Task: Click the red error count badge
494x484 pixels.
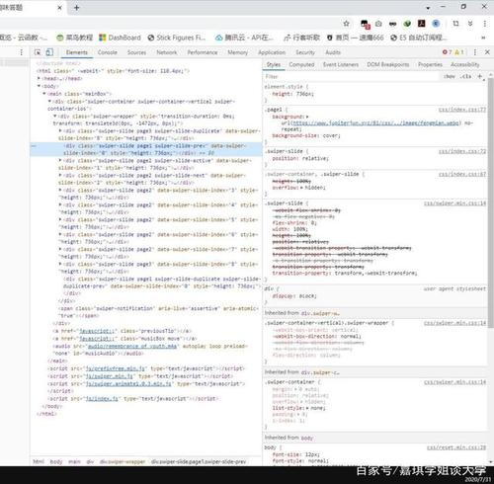Action: click(448, 52)
